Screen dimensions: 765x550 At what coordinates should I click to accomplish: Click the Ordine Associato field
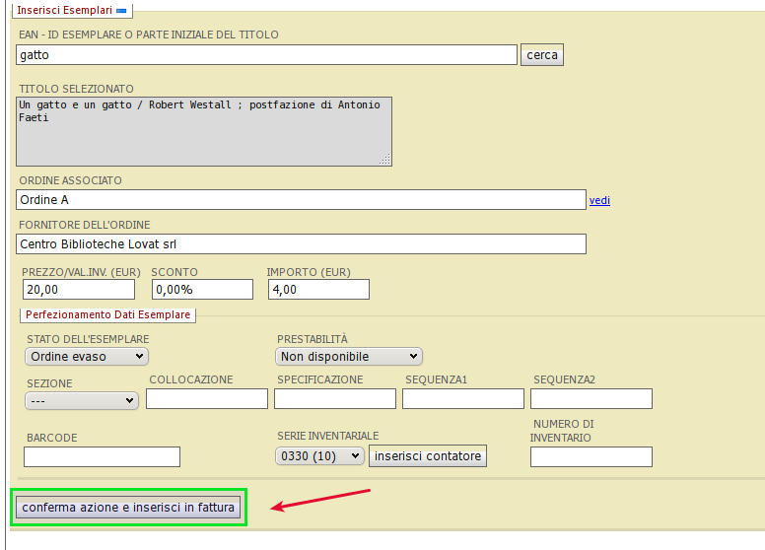coord(301,200)
